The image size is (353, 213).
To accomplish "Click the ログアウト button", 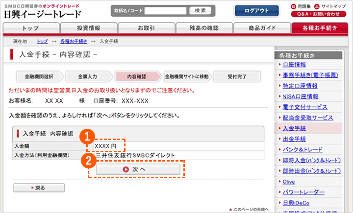I will (x=256, y=11).
